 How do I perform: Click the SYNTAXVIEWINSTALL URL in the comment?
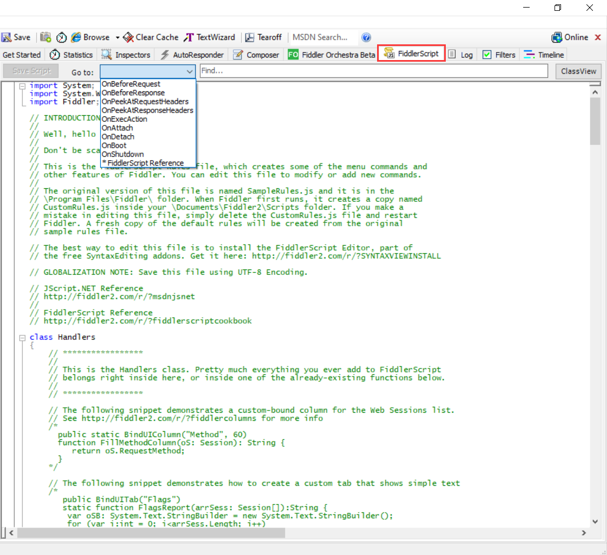[346, 256]
